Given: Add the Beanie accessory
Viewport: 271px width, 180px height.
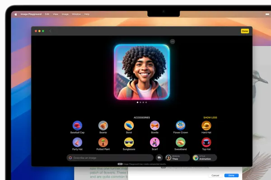Looking at the screenshot, I should pyautogui.click(x=103, y=126).
